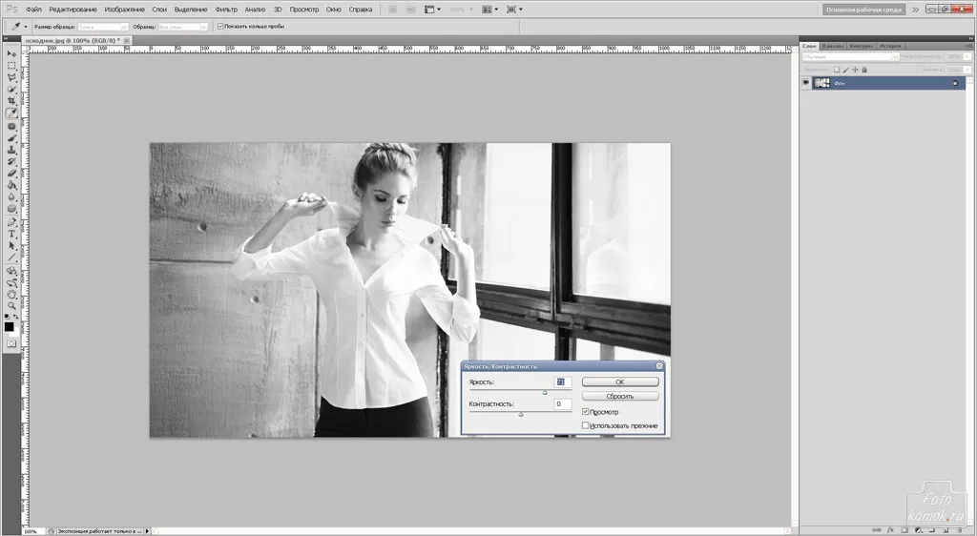Screen dimensions: 977x536
Task: Open the Образец sample layers dropdown
Action: point(183,27)
